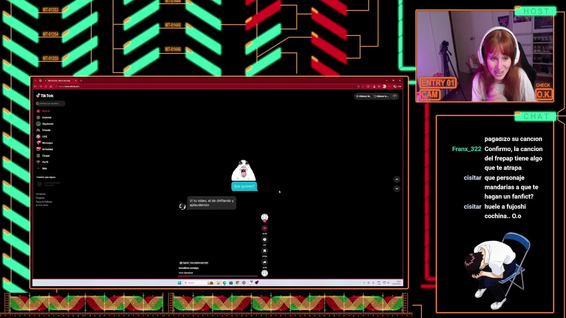The height and width of the screenshot is (318, 566).
Task: Go to the next video with down arrow
Action: (x=397, y=189)
